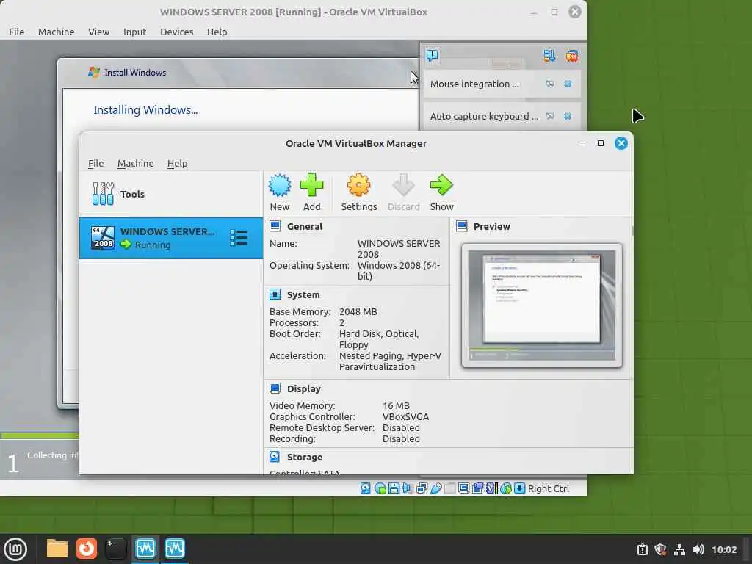Switch to second VirtualBox taskbar window button
This screenshot has height=564, width=752.
175,549
